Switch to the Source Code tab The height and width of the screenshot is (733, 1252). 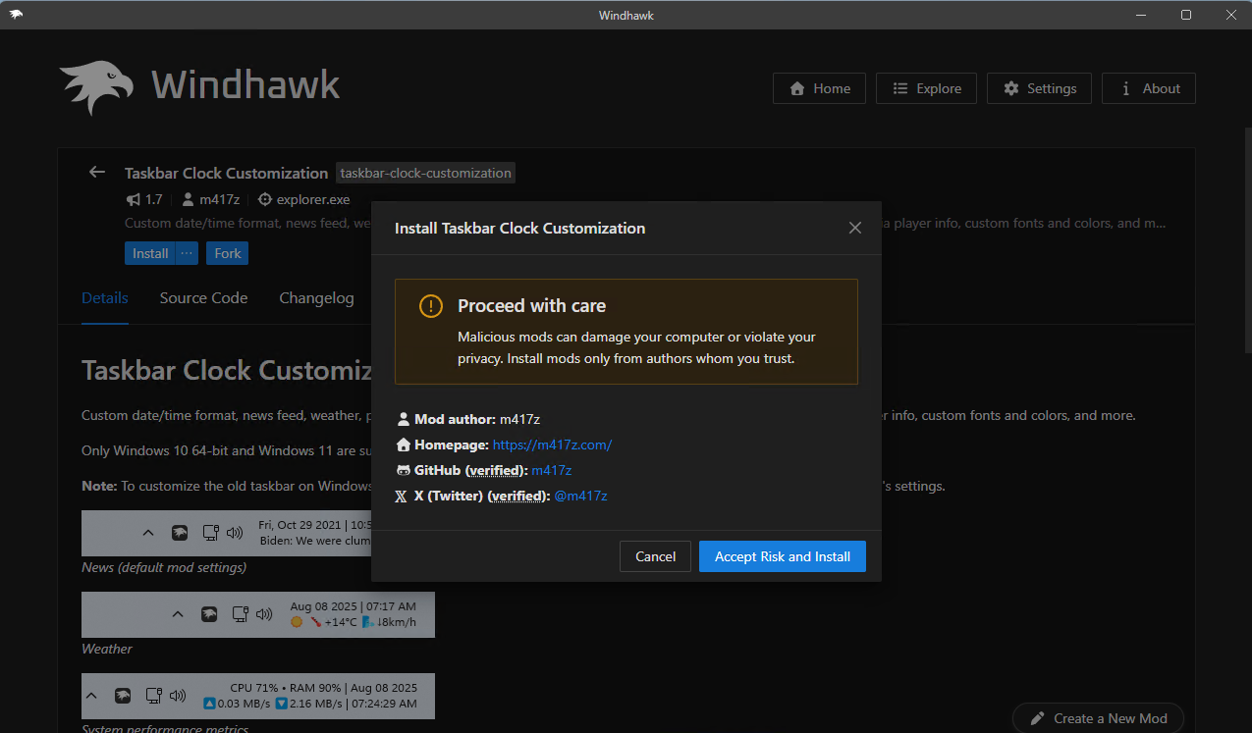point(203,298)
